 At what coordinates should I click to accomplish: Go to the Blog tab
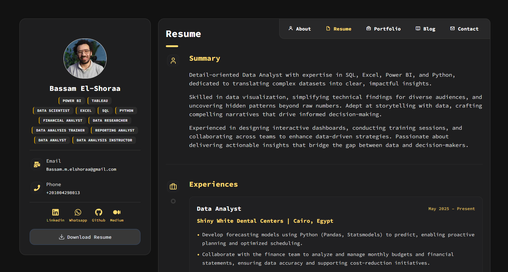point(425,29)
